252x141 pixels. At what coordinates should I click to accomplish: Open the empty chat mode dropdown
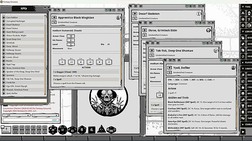[x=45, y=115]
